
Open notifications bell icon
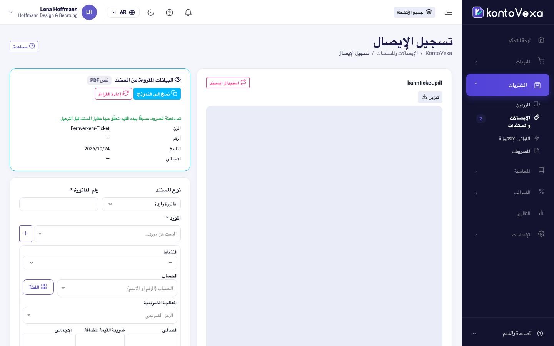188,12
